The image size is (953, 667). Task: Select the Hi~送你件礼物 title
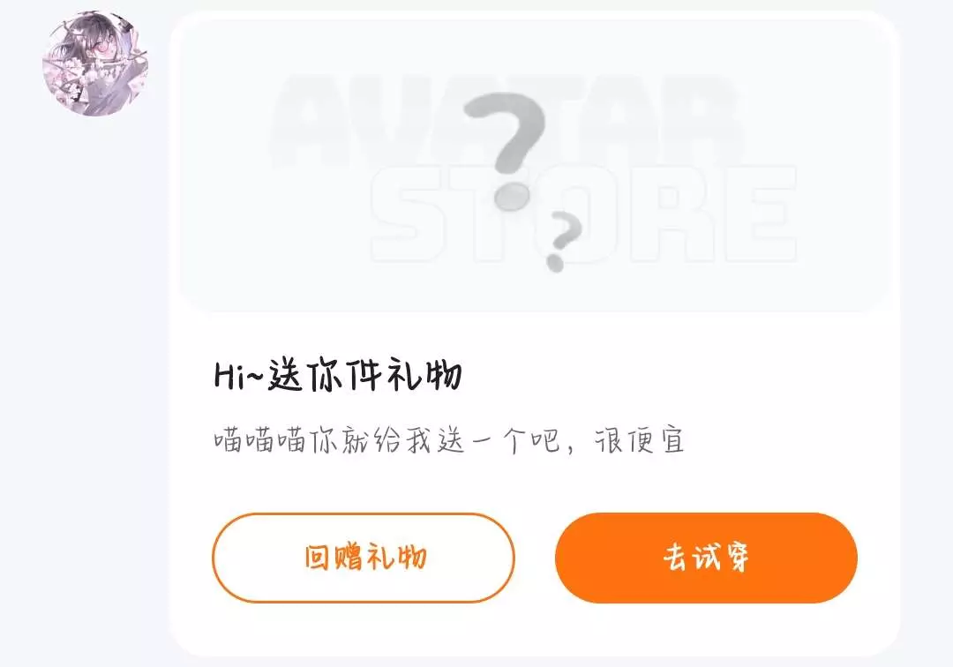point(339,376)
